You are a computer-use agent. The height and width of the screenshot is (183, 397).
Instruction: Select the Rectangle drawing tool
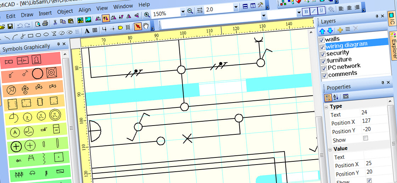point(30,36)
